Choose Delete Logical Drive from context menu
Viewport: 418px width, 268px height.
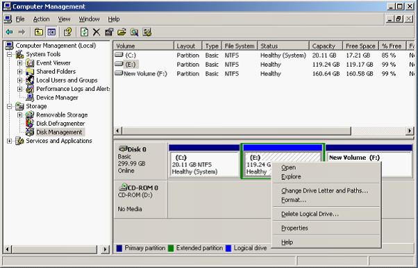(326, 214)
